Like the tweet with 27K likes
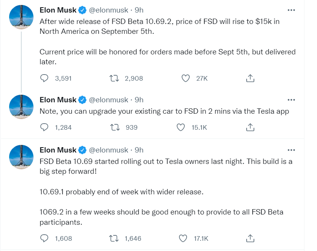Screen dimensions: 317x251 point(185,78)
